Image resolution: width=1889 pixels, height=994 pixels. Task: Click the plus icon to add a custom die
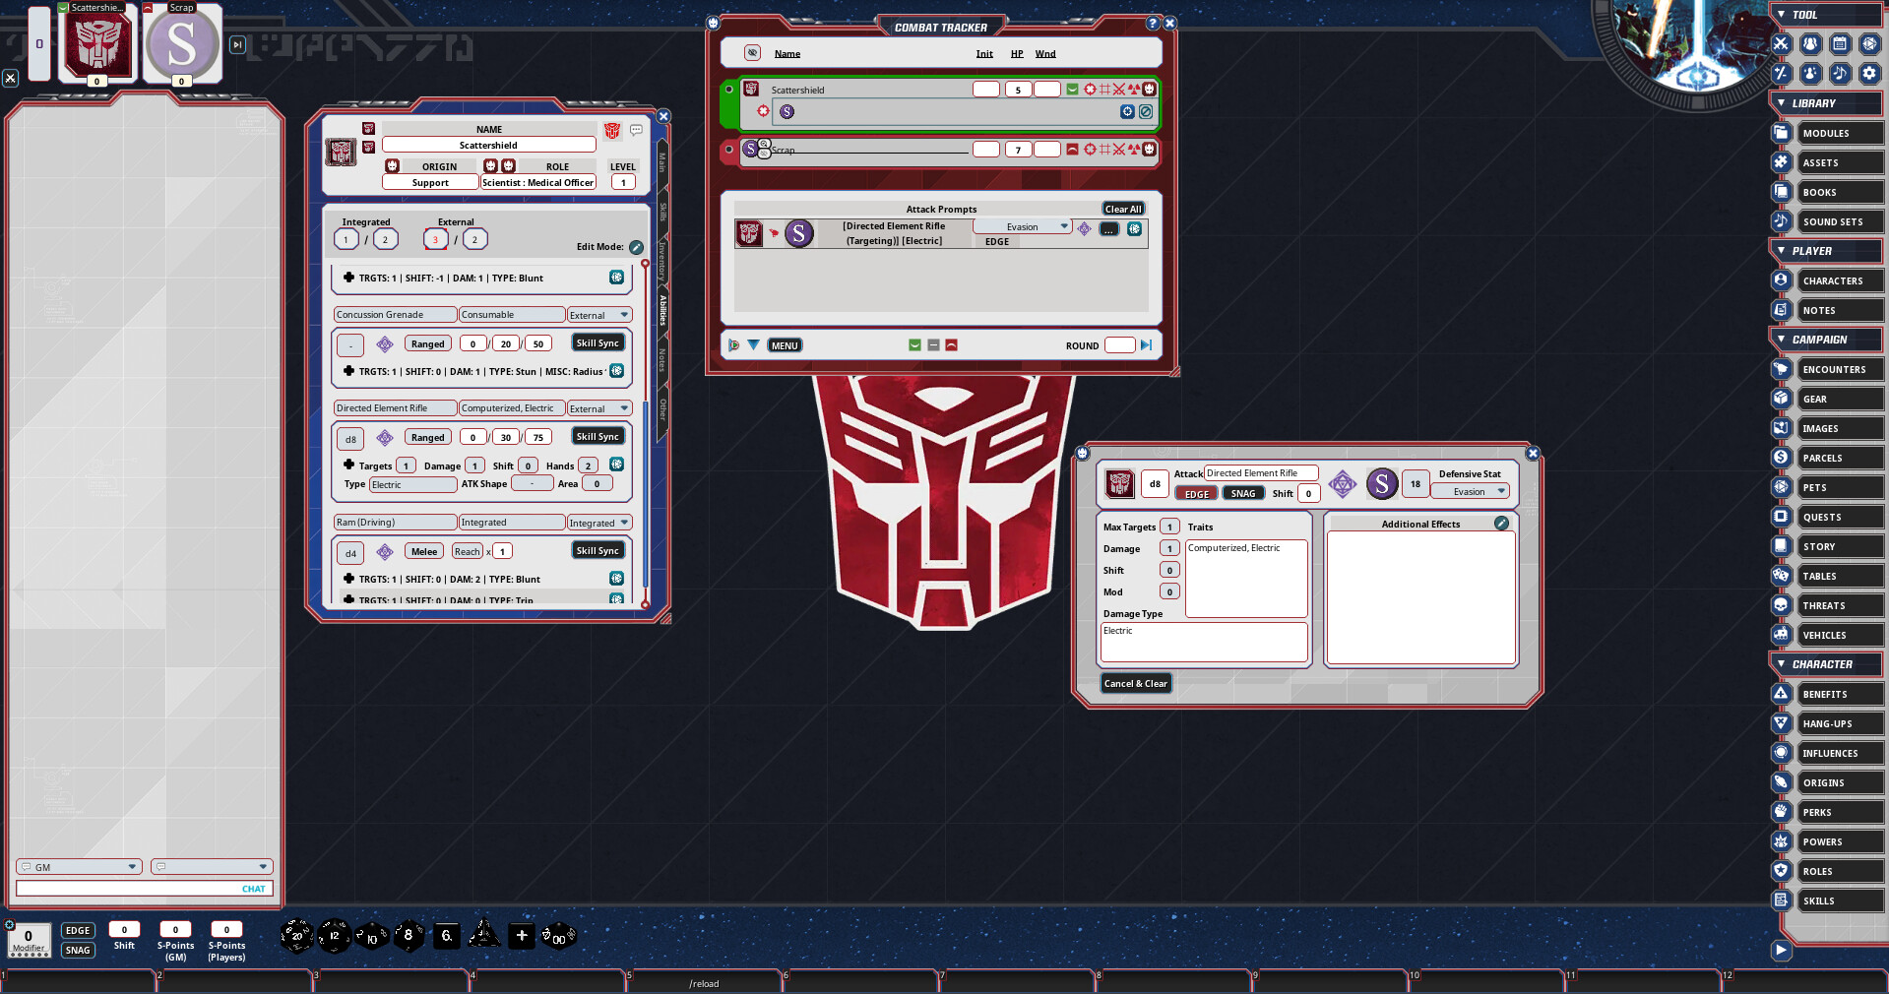tap(522, 934)
